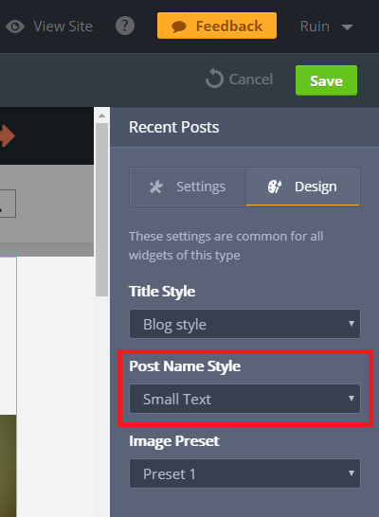Click the preview pane vertical scrollbar thumb
Screen dimensions: 379x517
point(102,209)
